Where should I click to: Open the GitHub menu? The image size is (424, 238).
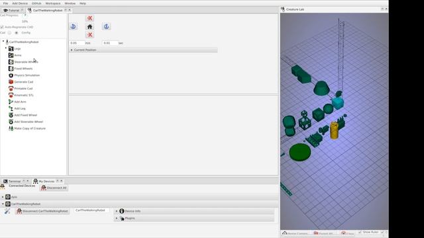coord(36,3)
